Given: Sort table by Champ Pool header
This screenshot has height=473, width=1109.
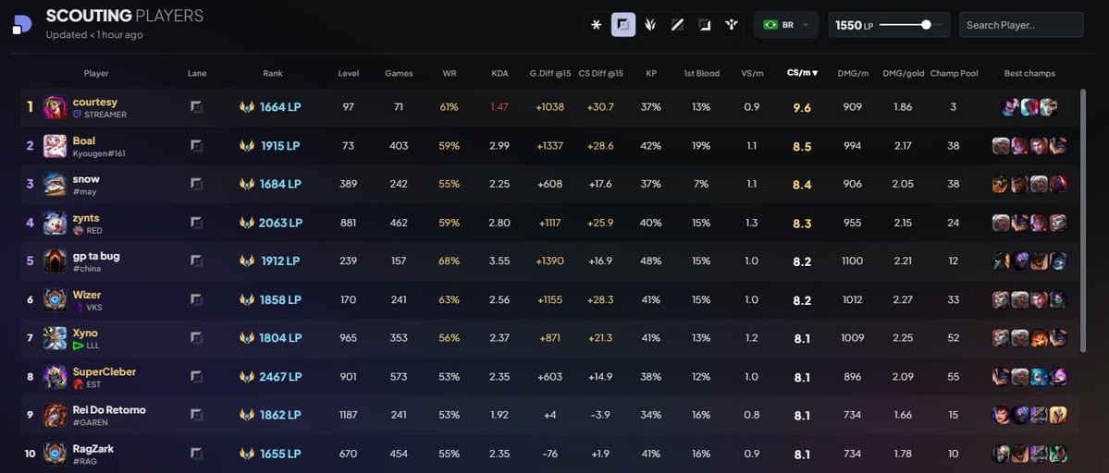Looking at the screenshot, I should [955, 73].
